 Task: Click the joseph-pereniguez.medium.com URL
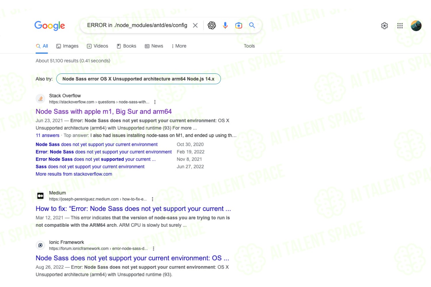[x=98, y=199]
